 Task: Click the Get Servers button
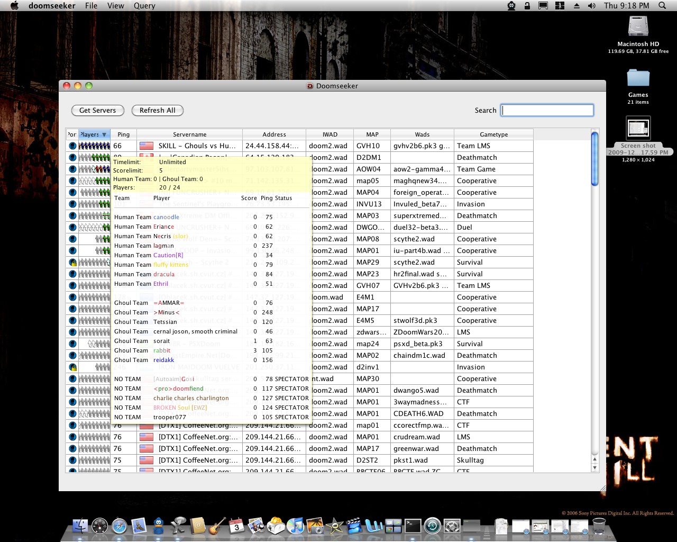pyautogui.click(x=97, y=110)
